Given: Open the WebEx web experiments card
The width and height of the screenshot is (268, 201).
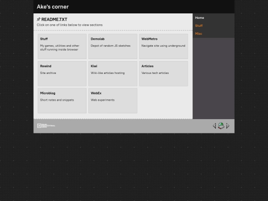Looking at the screenshot, I should [113, 100].
